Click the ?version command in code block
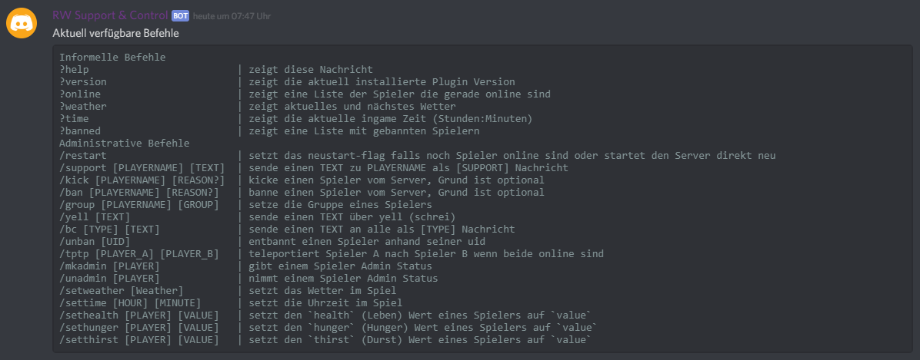This screenshot has height=360, width=920. point(83,82)
